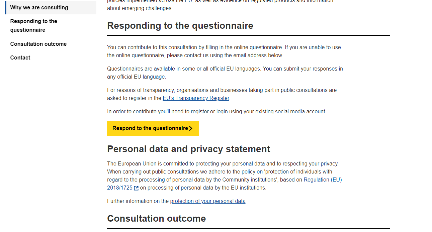Open 'protection of your personal data' link
This screenshot has width=432, height=232.
pyautogui.click(x=208, y=201)
